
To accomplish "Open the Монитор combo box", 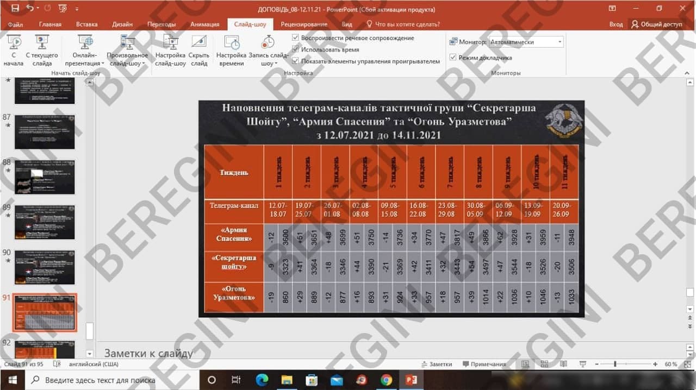I will 526,42.
